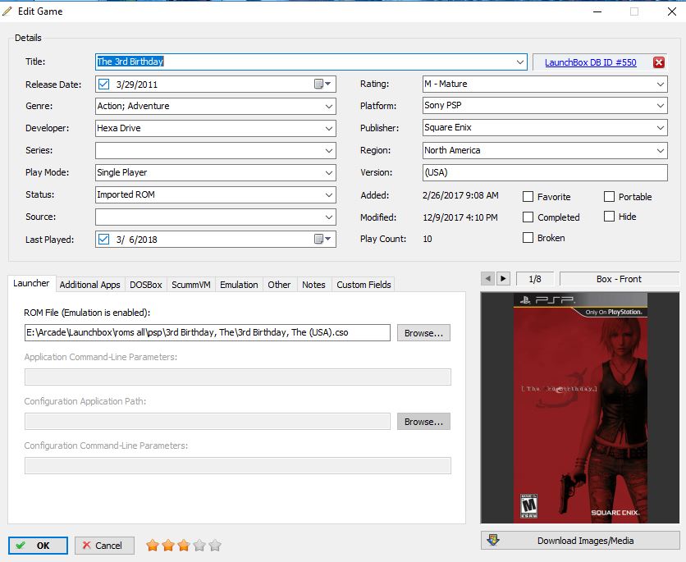Viewport: 686px width, 562px height.
Task: Go to the Other tab
Action: coord(279,285)
